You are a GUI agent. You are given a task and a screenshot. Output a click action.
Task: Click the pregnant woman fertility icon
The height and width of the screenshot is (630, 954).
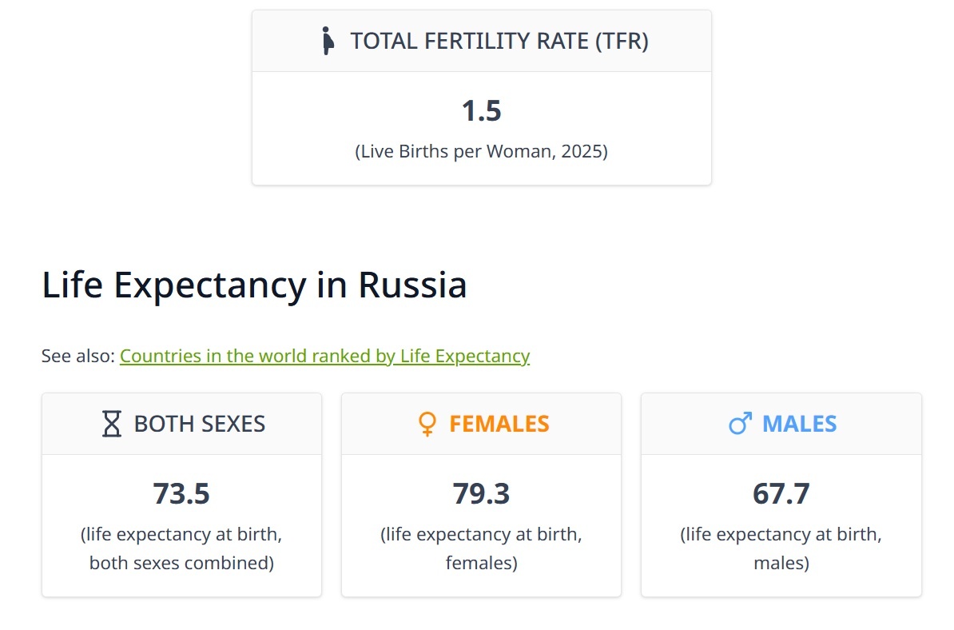(326, 41)
